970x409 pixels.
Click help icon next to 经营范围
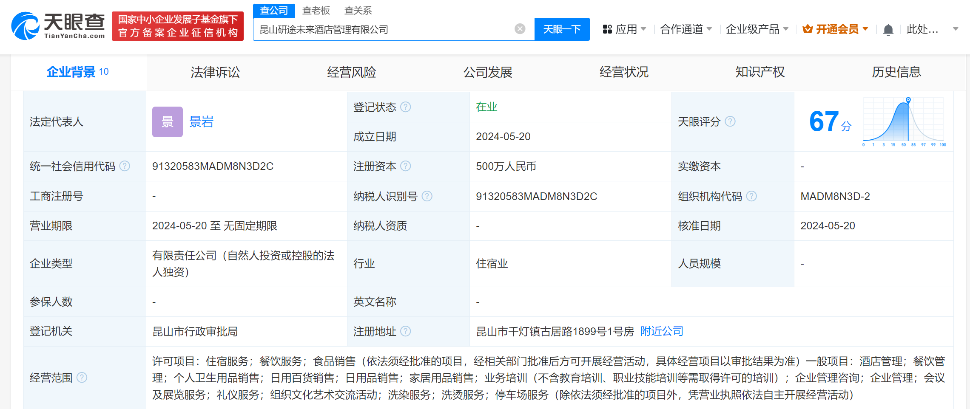(x=82, y=378)
